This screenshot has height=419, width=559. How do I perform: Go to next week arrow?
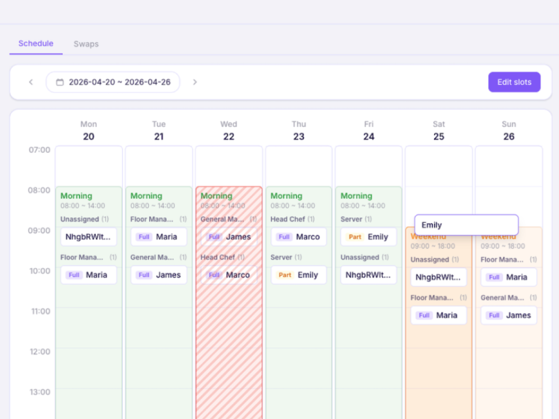point(195,82)
